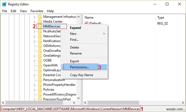Click the MMDevices folder icon
The image size is (186, 112).
pyautogui.click(x=40, y=26)
